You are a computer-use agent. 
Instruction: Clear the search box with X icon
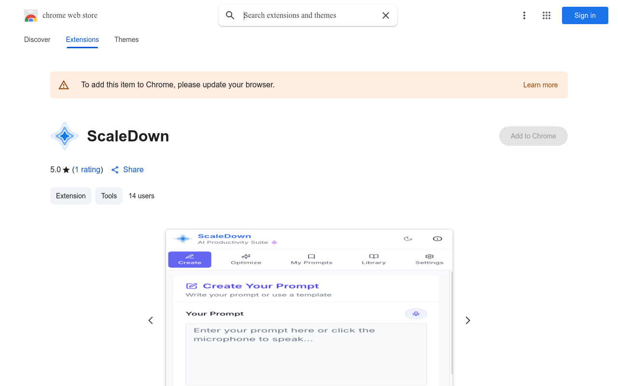[x=386, y=15]
